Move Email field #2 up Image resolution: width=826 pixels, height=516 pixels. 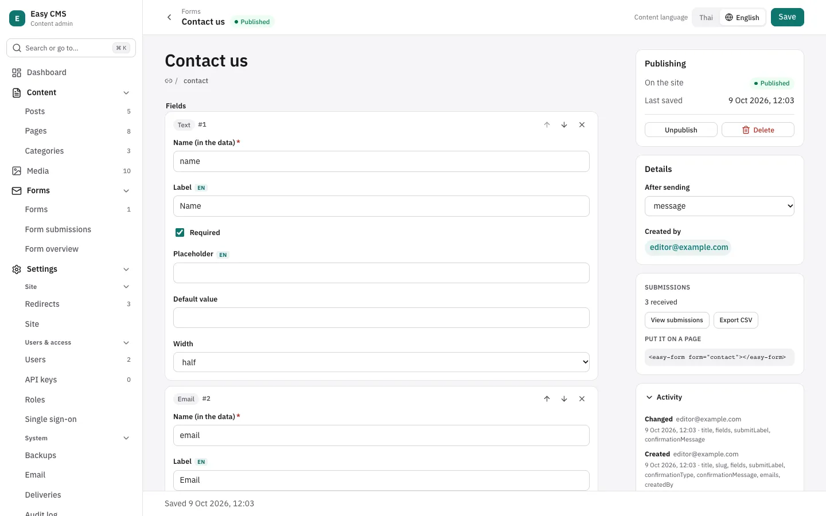click(547, 399)
